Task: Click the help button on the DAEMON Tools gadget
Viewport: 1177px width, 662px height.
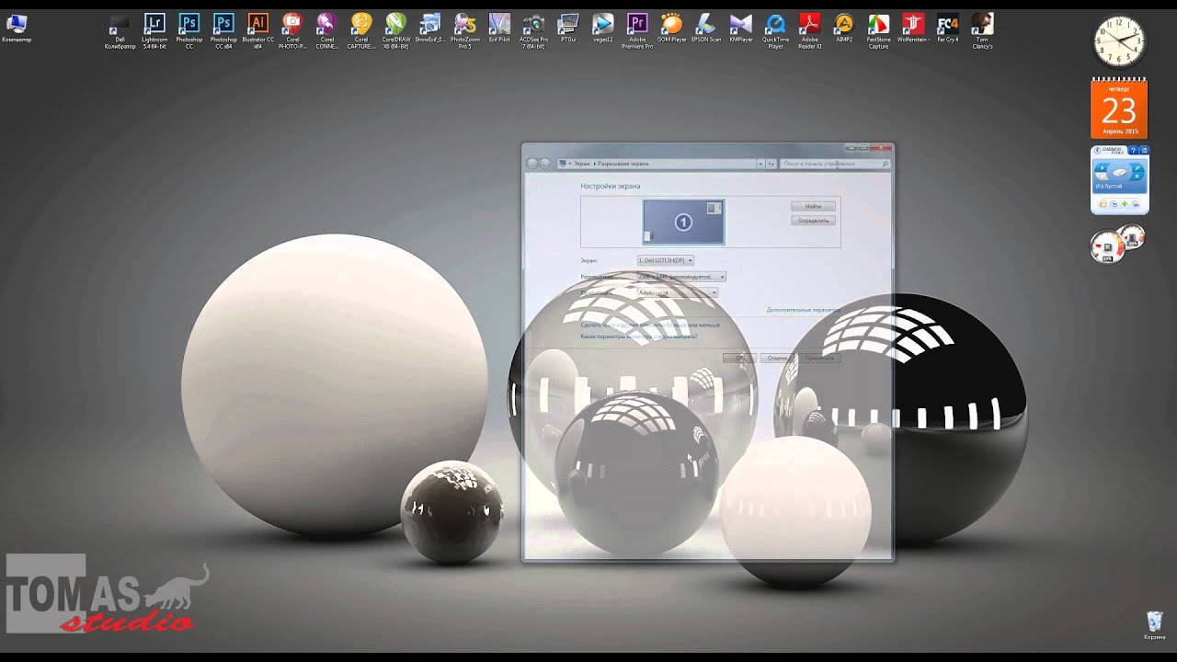Action: point(1134,150)
